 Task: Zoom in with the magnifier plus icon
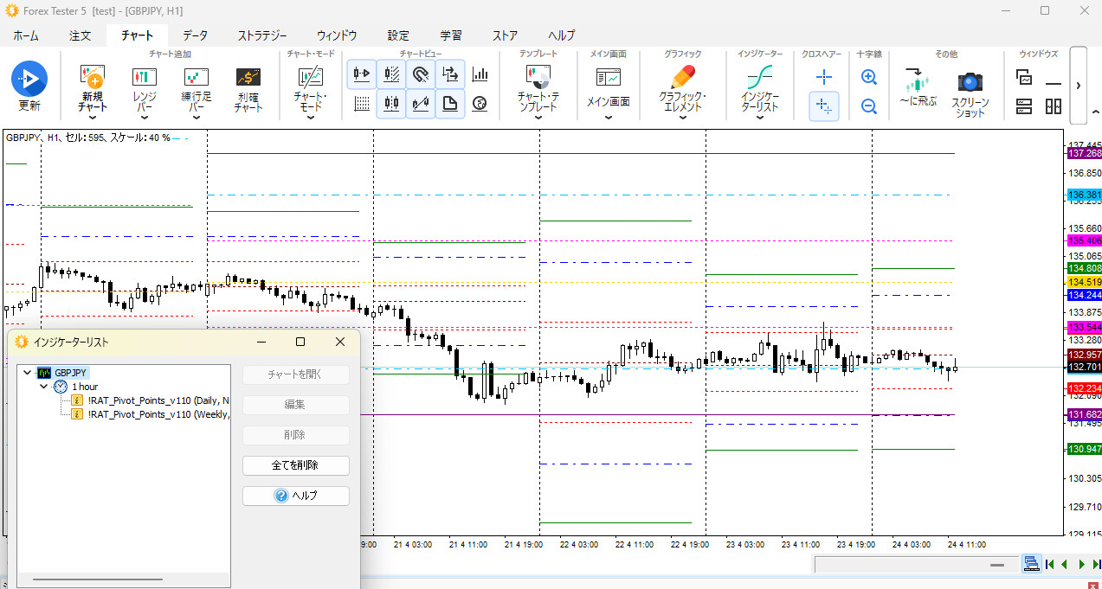coord(869,77)
